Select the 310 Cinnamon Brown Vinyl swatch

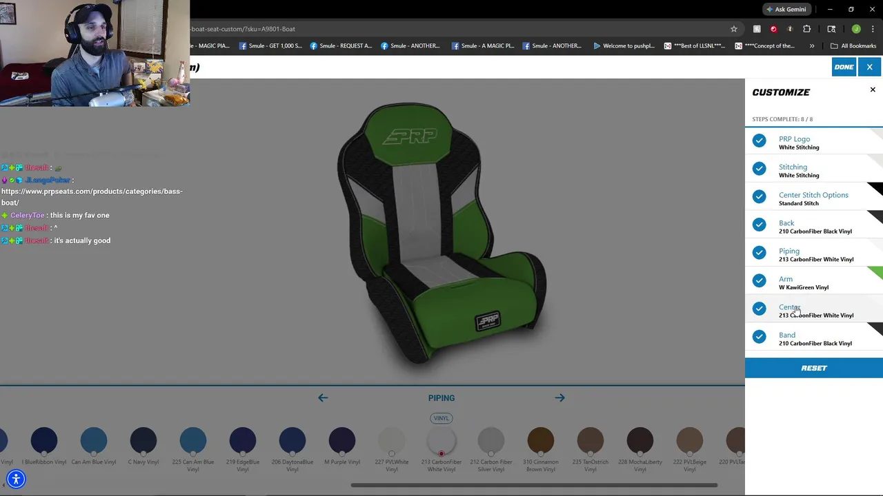tap(541, 442)
